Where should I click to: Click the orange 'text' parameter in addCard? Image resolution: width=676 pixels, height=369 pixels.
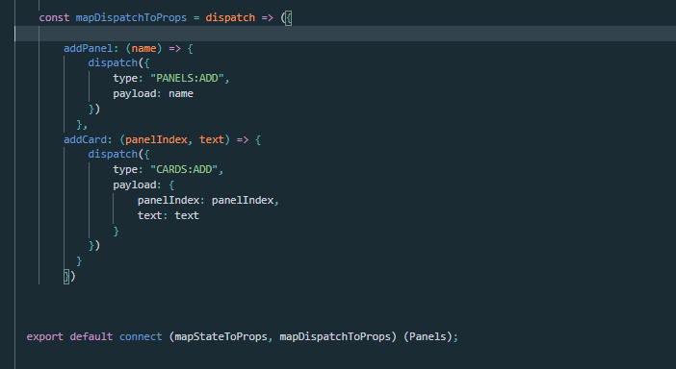pyautogui.click(x=212, y=139)
